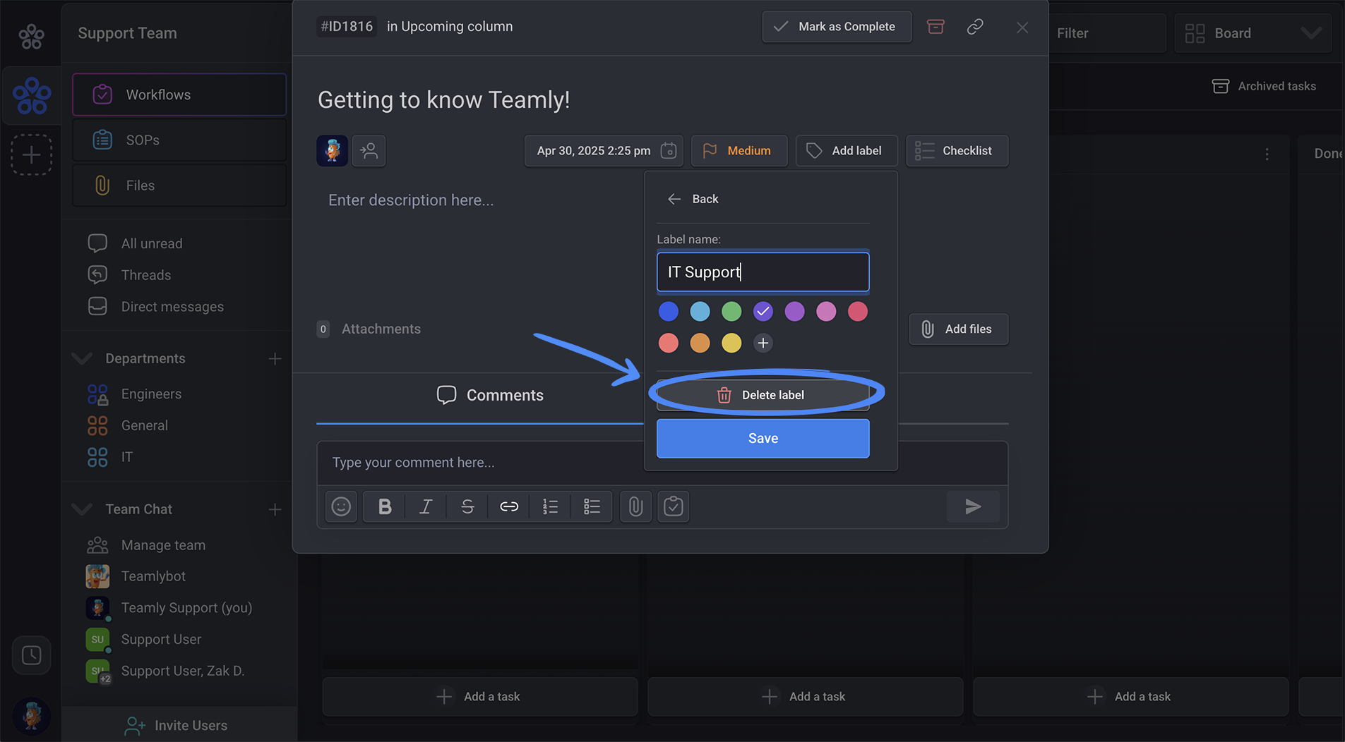Attach file with paperclip in comment toolbar
Image resolution: width=1345 pixels, height=742 pixels.
635,506
